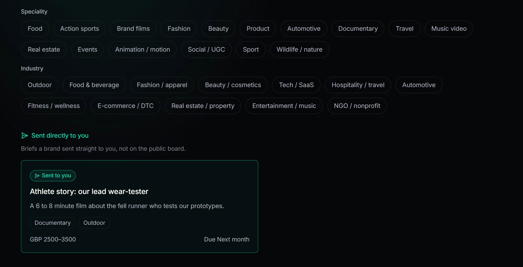Select the Action sports speciality filter
Image resolution: width=523 pixels, height=267 pixels.
click(x=79, y=29)
